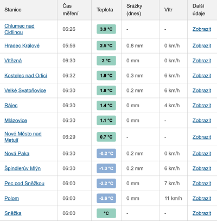
Task: Open the Chlumec nad Cidlinou station link
Action: point(20,29)
